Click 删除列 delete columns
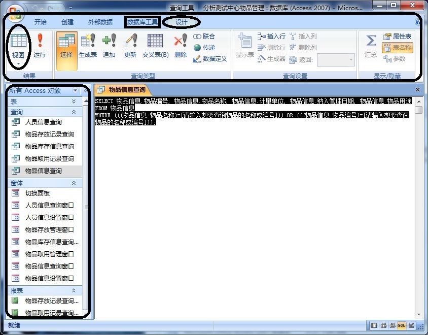 (303, 48)
